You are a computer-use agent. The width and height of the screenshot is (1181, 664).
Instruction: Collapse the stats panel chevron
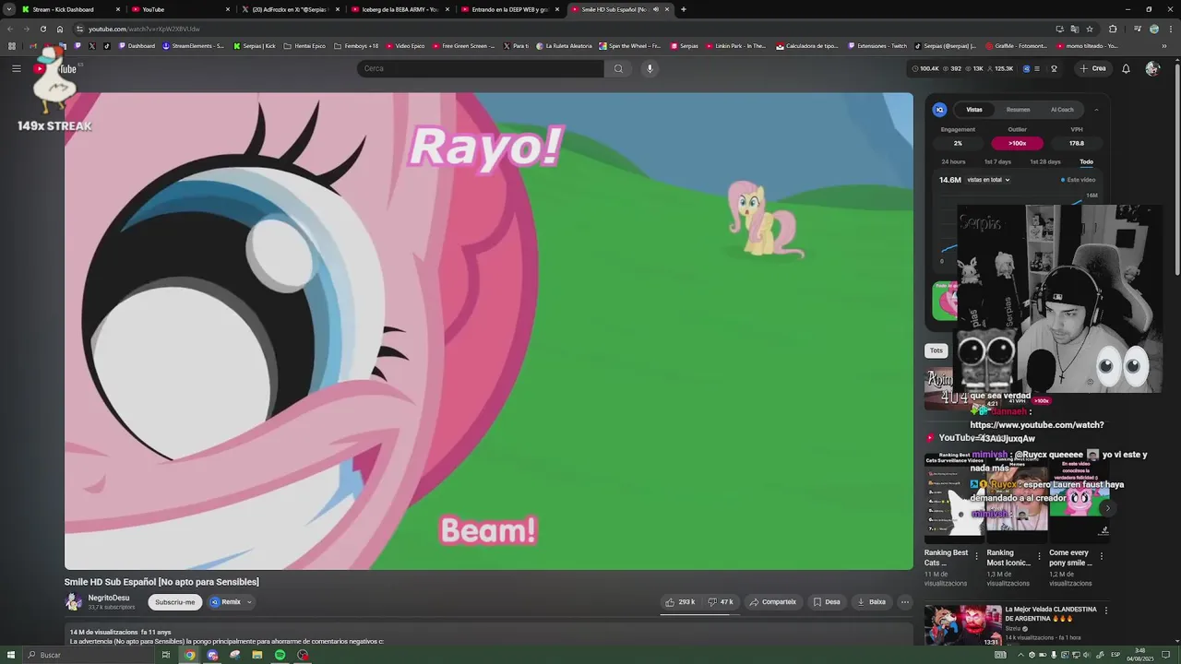(1096, 110)
